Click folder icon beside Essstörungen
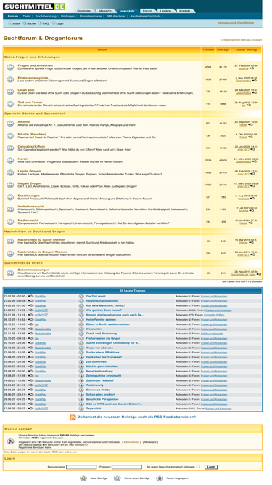 point(10,197)
